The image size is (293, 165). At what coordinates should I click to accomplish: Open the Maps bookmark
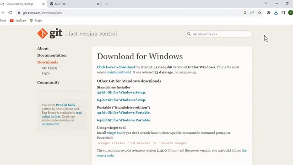click(x=36, y=21)
